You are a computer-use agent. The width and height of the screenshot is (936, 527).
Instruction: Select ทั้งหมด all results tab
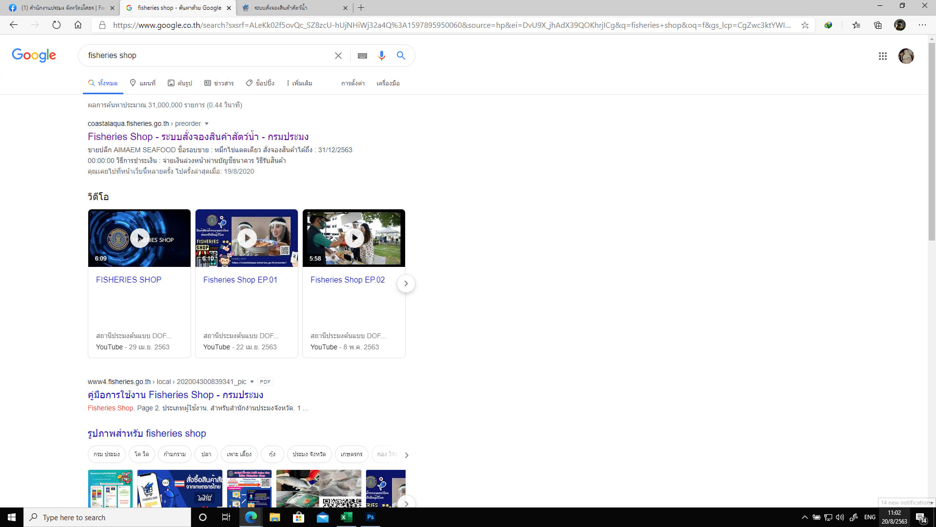point(103,83)
